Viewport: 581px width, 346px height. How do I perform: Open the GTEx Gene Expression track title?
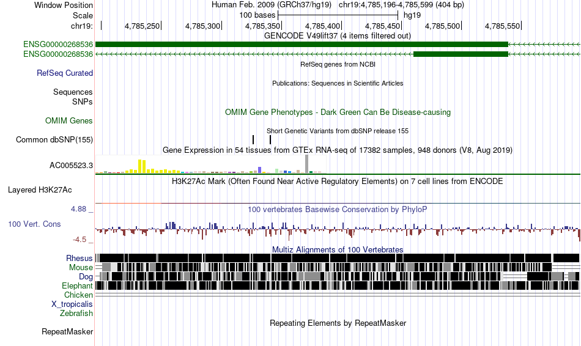[337, 150]
